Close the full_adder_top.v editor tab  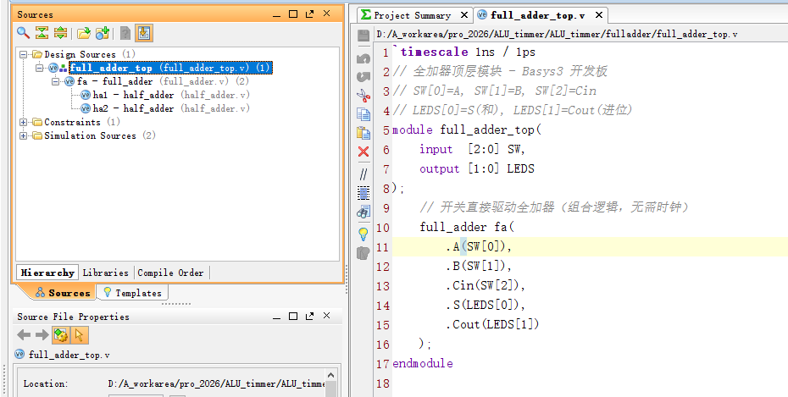pyautogui.click(x=598, y=15)
